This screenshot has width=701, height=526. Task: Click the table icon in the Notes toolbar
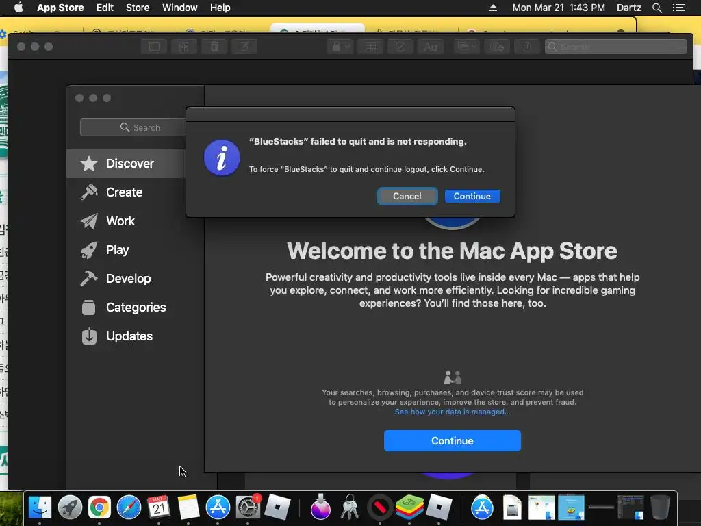point(370,47)
